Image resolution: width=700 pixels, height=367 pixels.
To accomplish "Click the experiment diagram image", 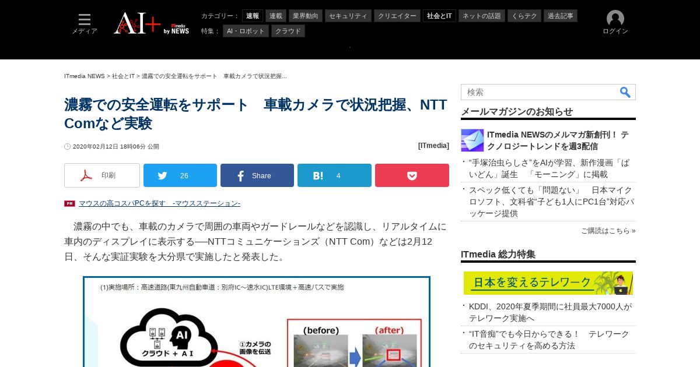I will [x=257, y=322].
